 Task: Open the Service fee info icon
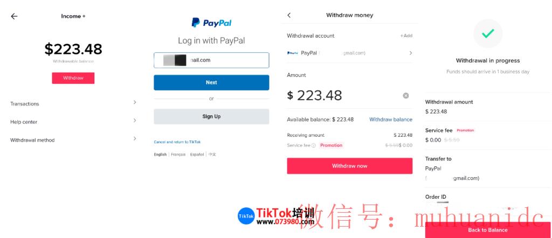[x=313, y=145]
